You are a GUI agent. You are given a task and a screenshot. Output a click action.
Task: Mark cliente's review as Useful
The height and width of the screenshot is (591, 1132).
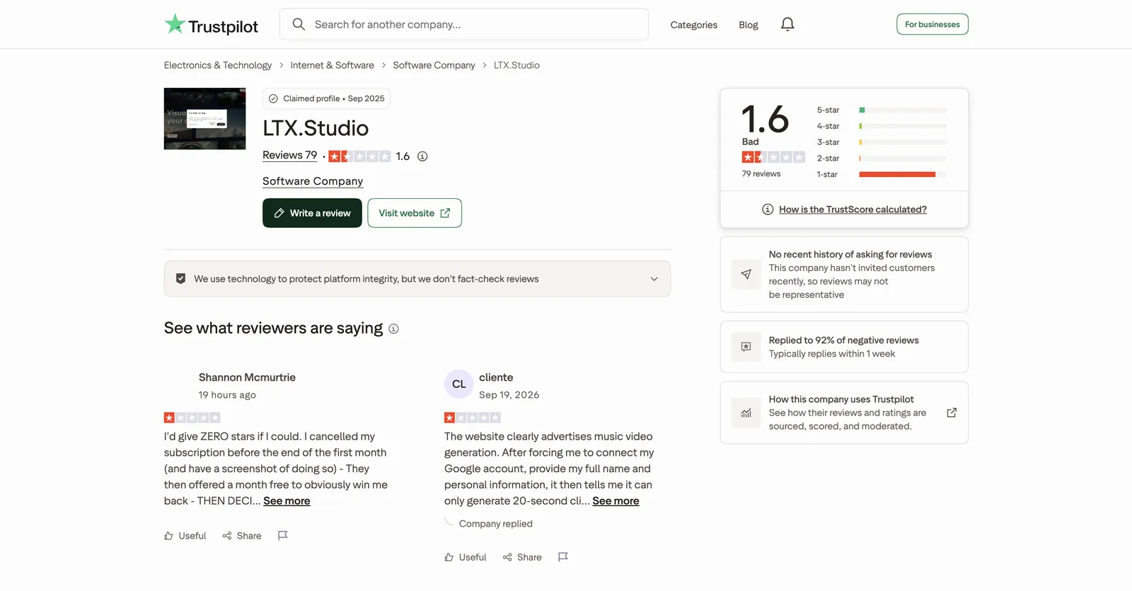click(466, 557)
